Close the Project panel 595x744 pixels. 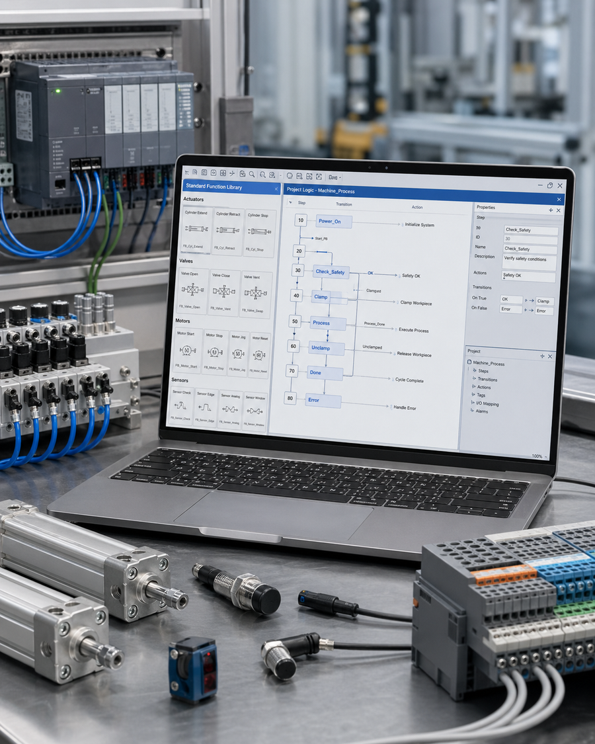[x=550, y=356]
